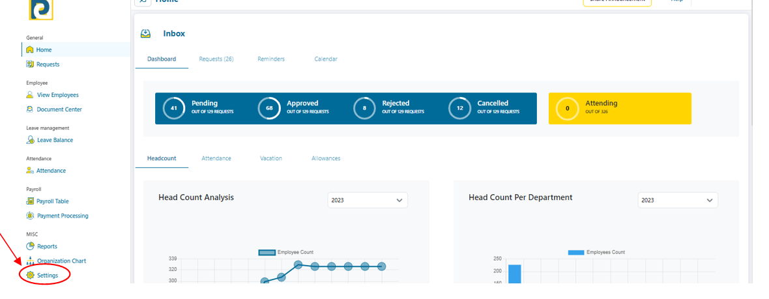The height and width of the screenshot is (299, 769).
Task: Open the Reports page
Action: tap(41, 246)
